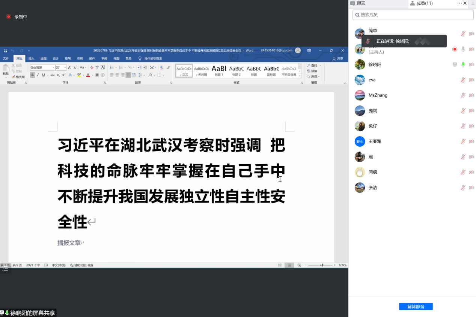The width and height of the screenshot is (476, 317).
Task: Click the increase font size icon
Action: [69, 68]
